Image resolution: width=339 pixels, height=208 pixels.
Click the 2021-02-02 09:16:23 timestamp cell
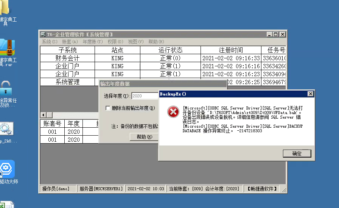(x=231, y=74)
